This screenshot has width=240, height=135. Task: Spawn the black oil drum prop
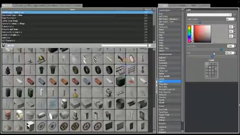coord(120,104)
